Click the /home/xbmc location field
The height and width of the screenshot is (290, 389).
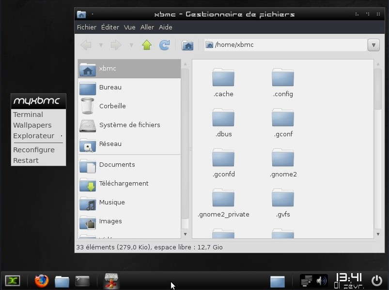286,45
